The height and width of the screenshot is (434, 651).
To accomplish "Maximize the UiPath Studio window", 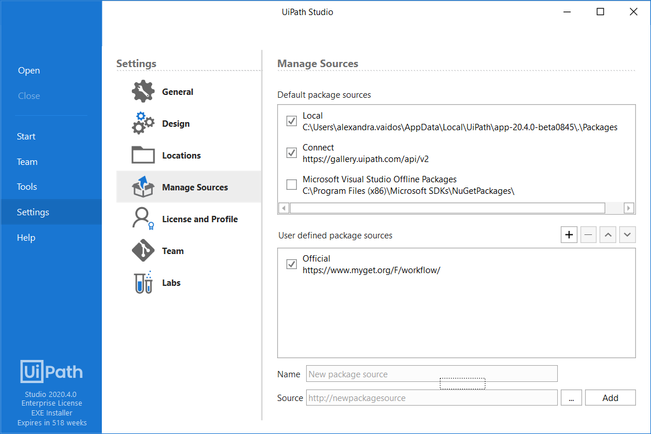I will pyautogui.click(x=600, y=12).
